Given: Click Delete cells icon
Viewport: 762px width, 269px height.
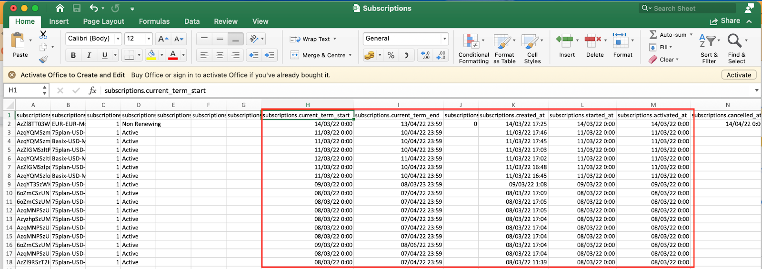Looking at the screenshot, I should point(592,40).
